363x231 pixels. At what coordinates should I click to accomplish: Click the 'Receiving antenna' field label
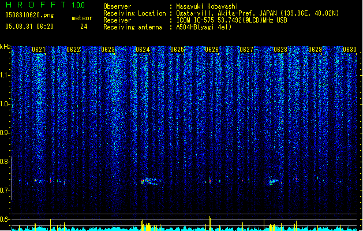(133, 27)
